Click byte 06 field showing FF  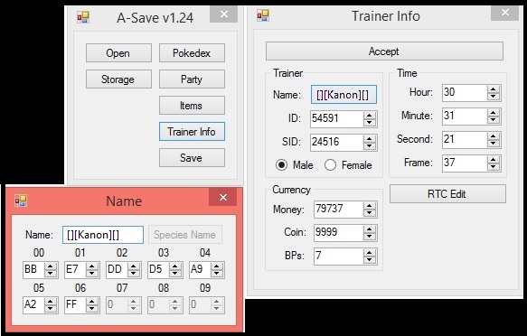[75, 304]
